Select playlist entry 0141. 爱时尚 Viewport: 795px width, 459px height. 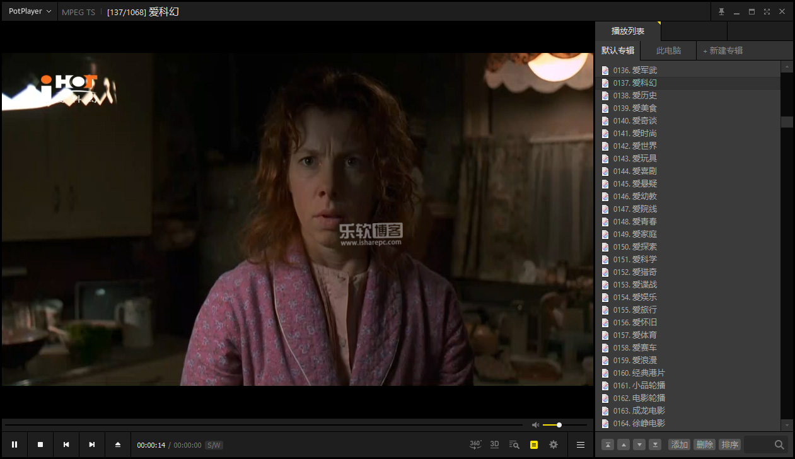click(x=688, y=133)
